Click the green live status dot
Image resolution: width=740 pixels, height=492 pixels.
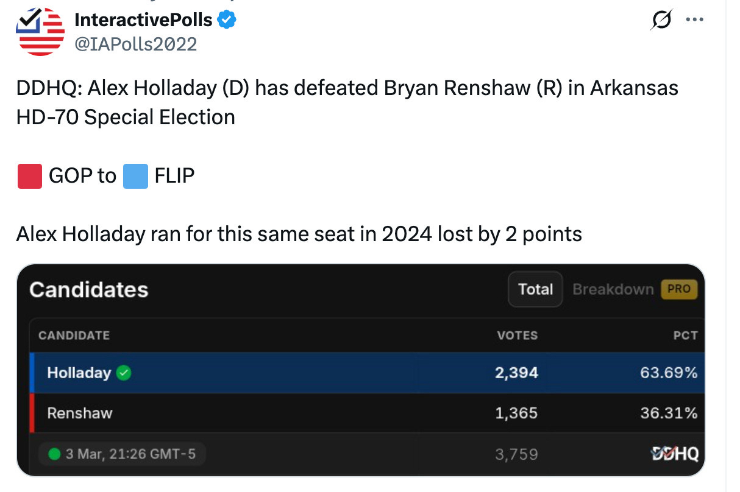54,454
